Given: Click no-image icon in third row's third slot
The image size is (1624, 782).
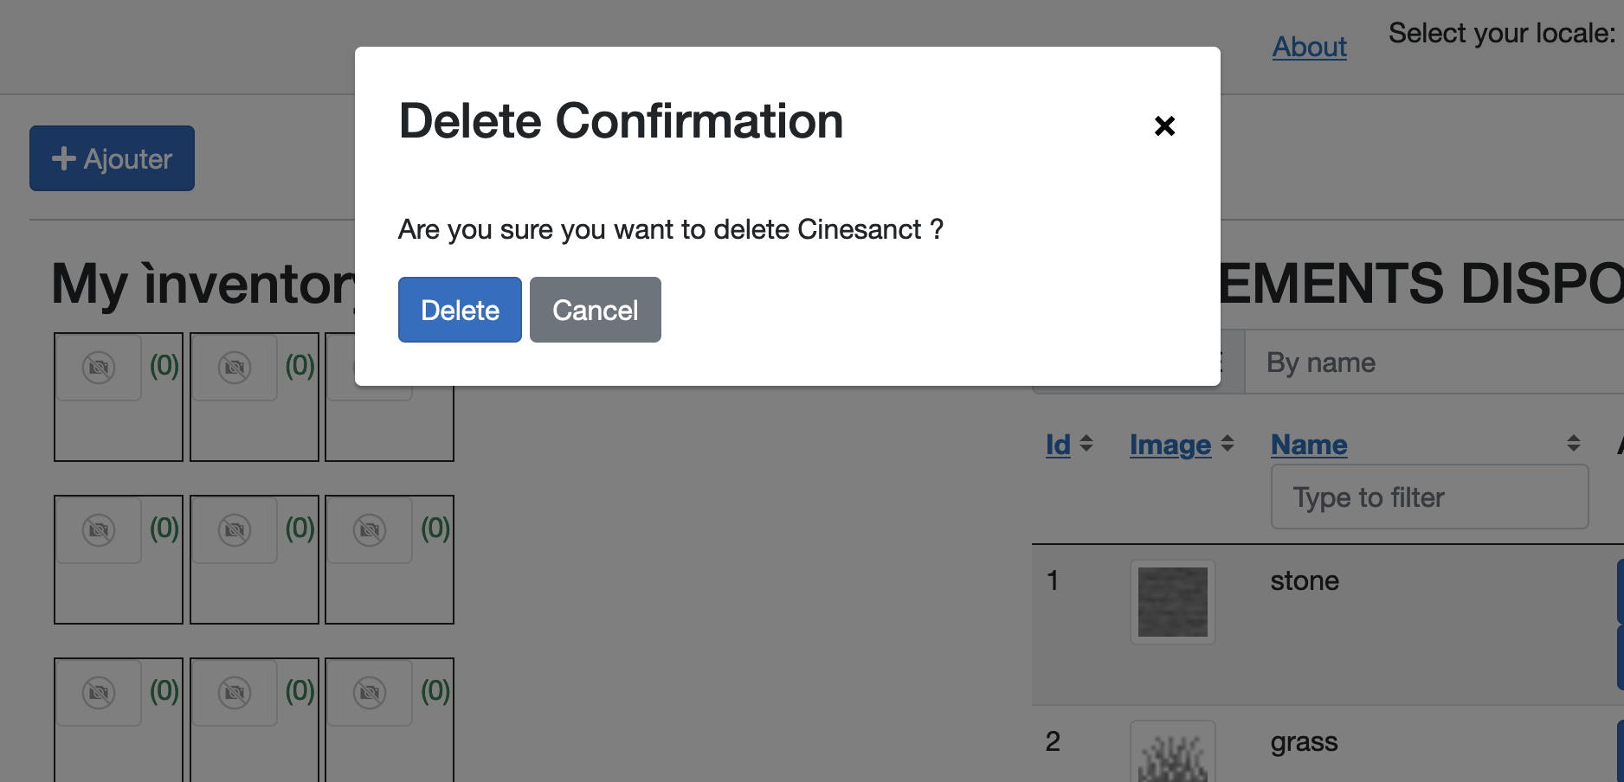Looking at the screenshot, I should (370, 693).
